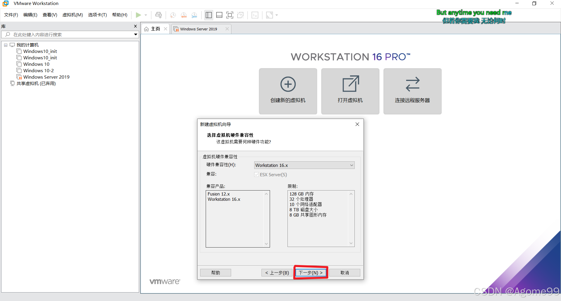Click the 连接远程服务器 tile

[x=412, y=91]
